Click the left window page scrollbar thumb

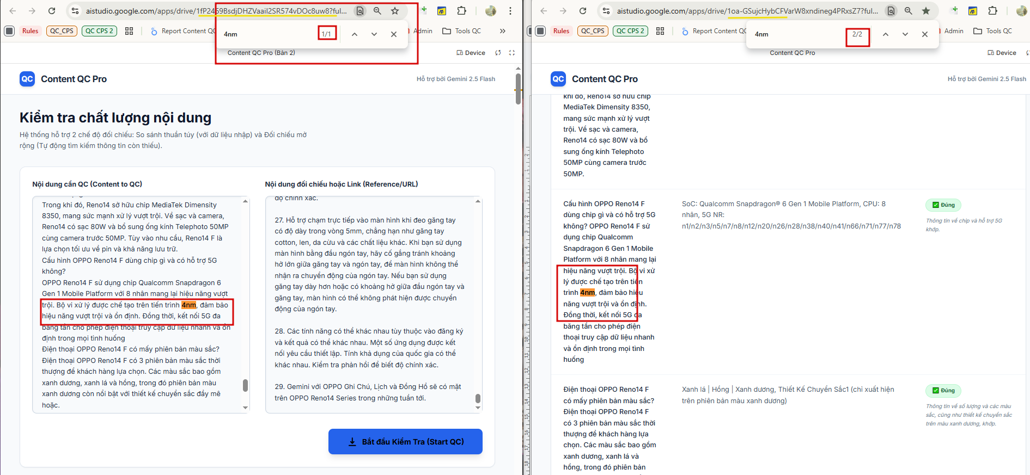pos(518,89)
